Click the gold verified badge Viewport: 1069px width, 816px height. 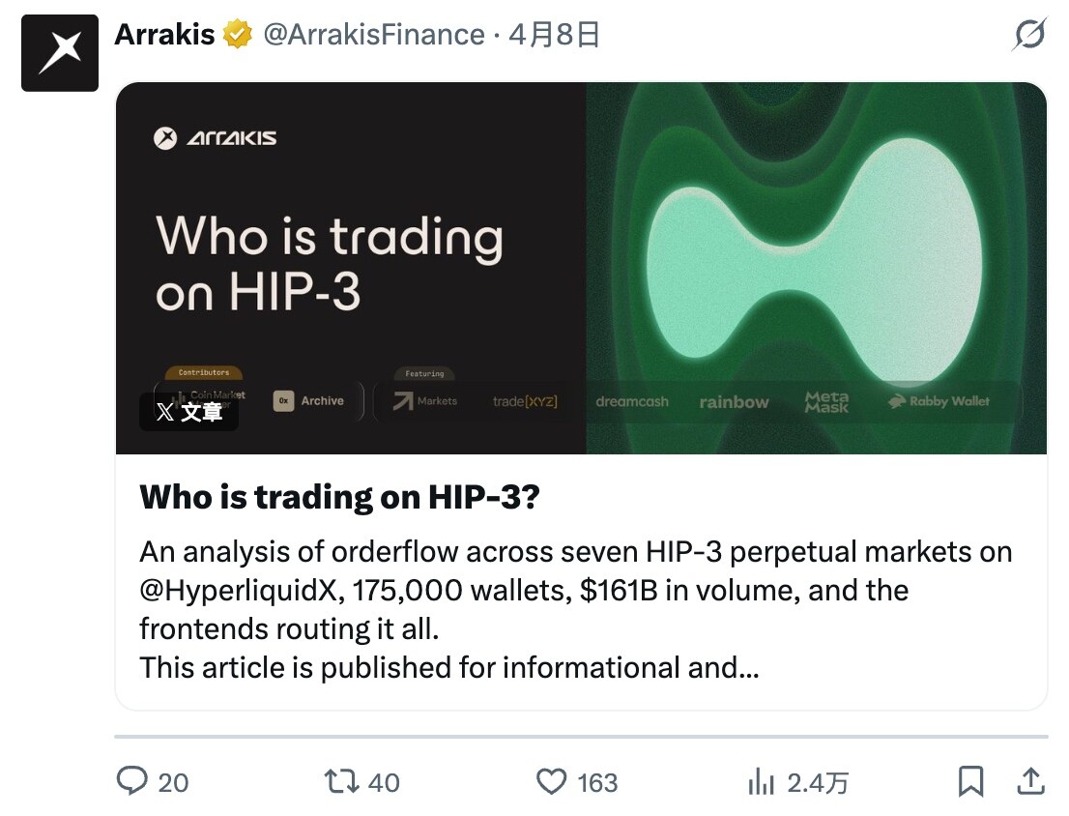point(237,36)
